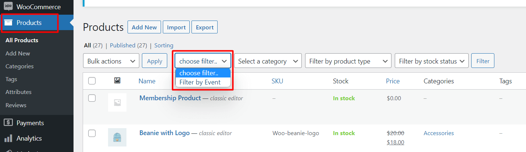Open the Filter by product type dropdown
The height and width of the screenshot is (152, 526).
click(x=348, y=61)
